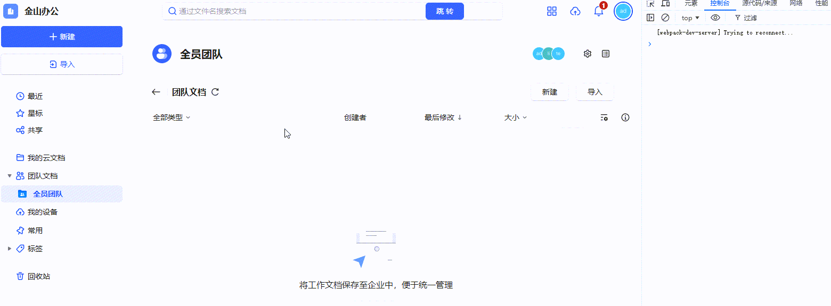Viewport: 831px width, 306px height.
Task: Toggle the console sidebar icon
Action: (x=650, y=18)
